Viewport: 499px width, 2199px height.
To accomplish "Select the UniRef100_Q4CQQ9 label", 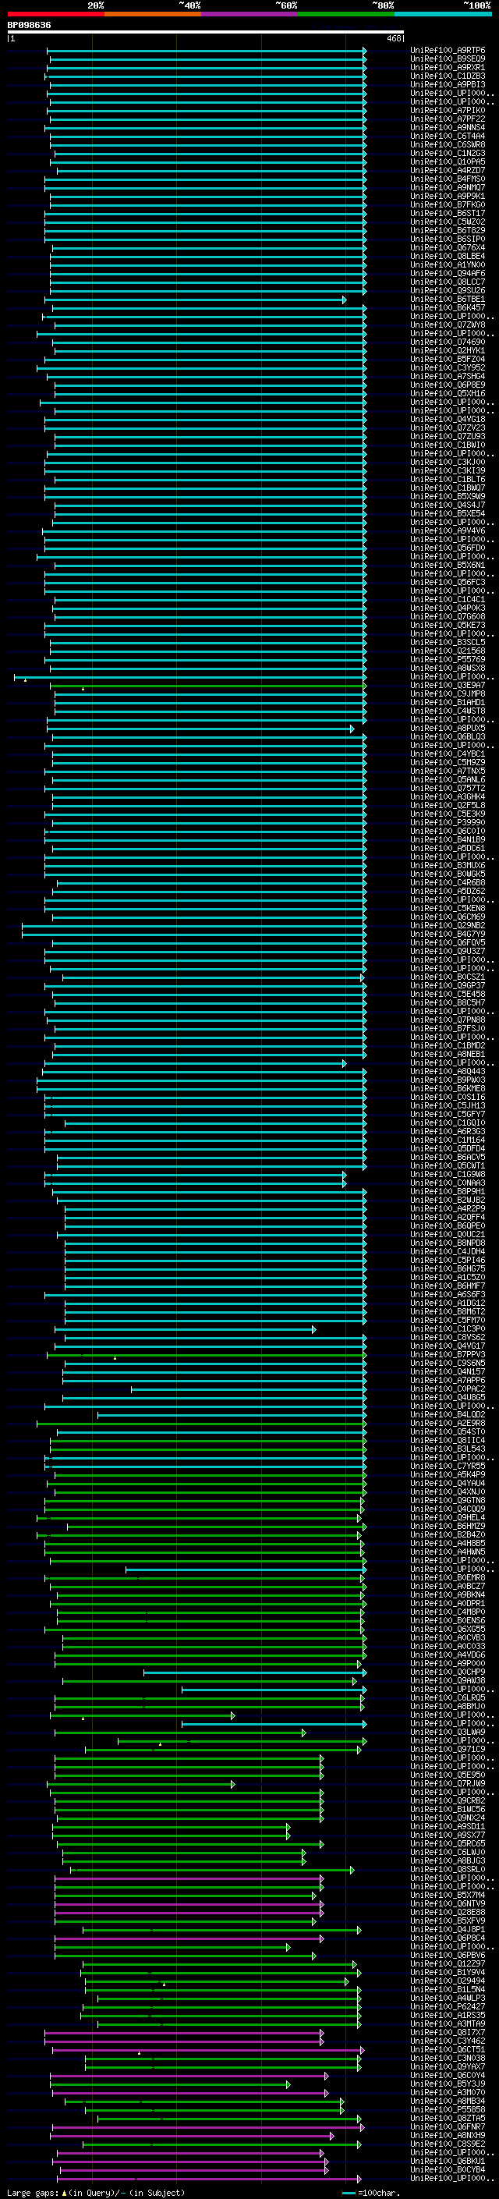I will [x=447, y=1509].
